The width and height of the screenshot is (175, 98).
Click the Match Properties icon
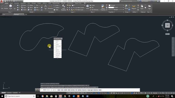click(x=103, y=7)
